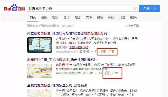Select the 知道 tab
This screenshot has height=97, width=168.
tap(78, 17)
